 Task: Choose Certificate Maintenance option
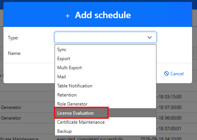click(x=105, y=122)
